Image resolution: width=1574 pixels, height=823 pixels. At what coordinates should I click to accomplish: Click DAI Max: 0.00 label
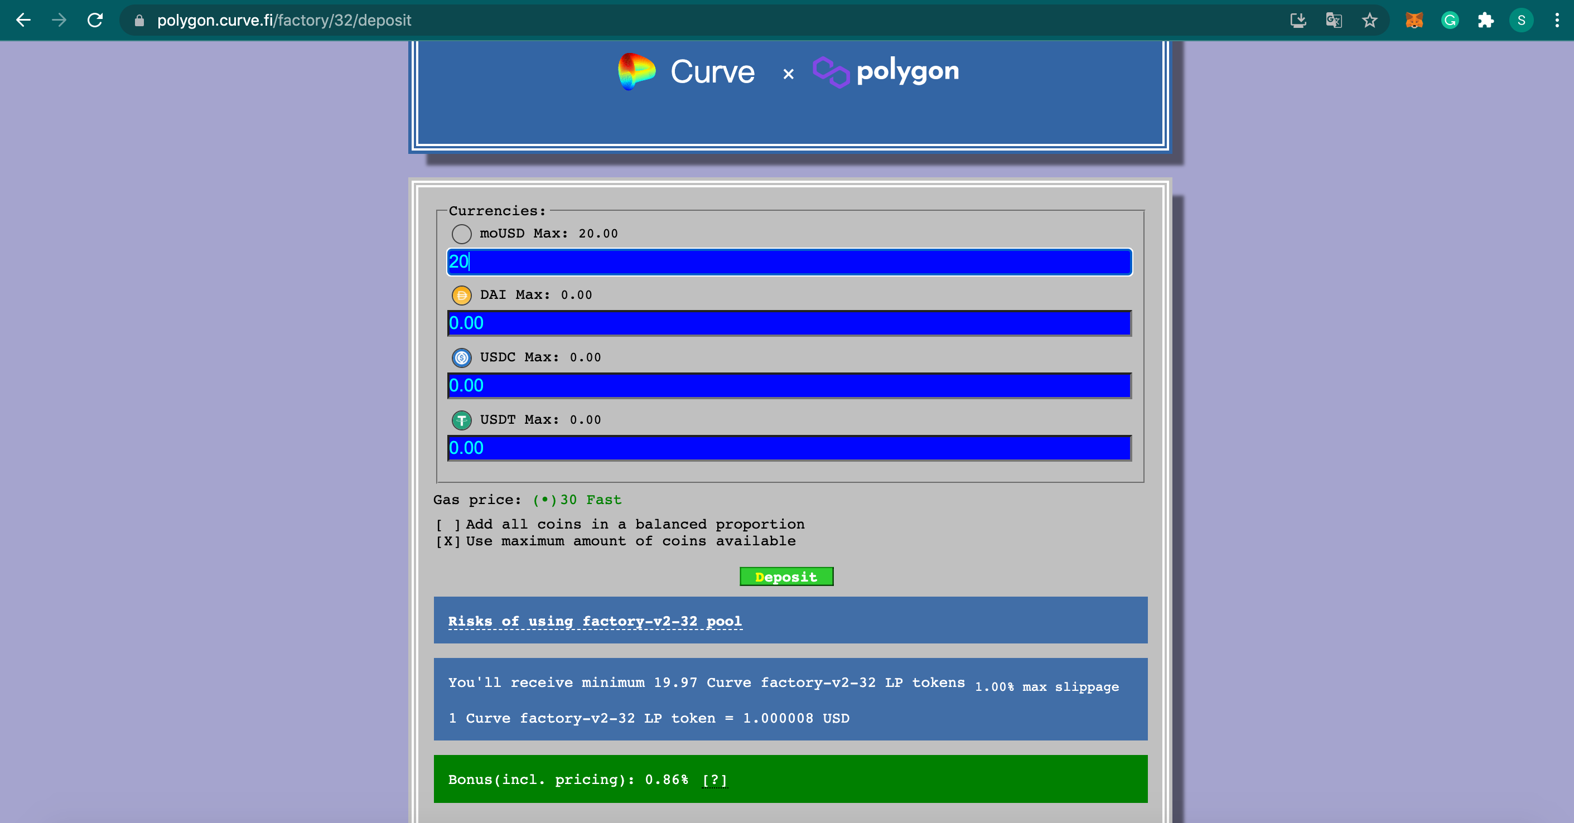pos(536,295)
